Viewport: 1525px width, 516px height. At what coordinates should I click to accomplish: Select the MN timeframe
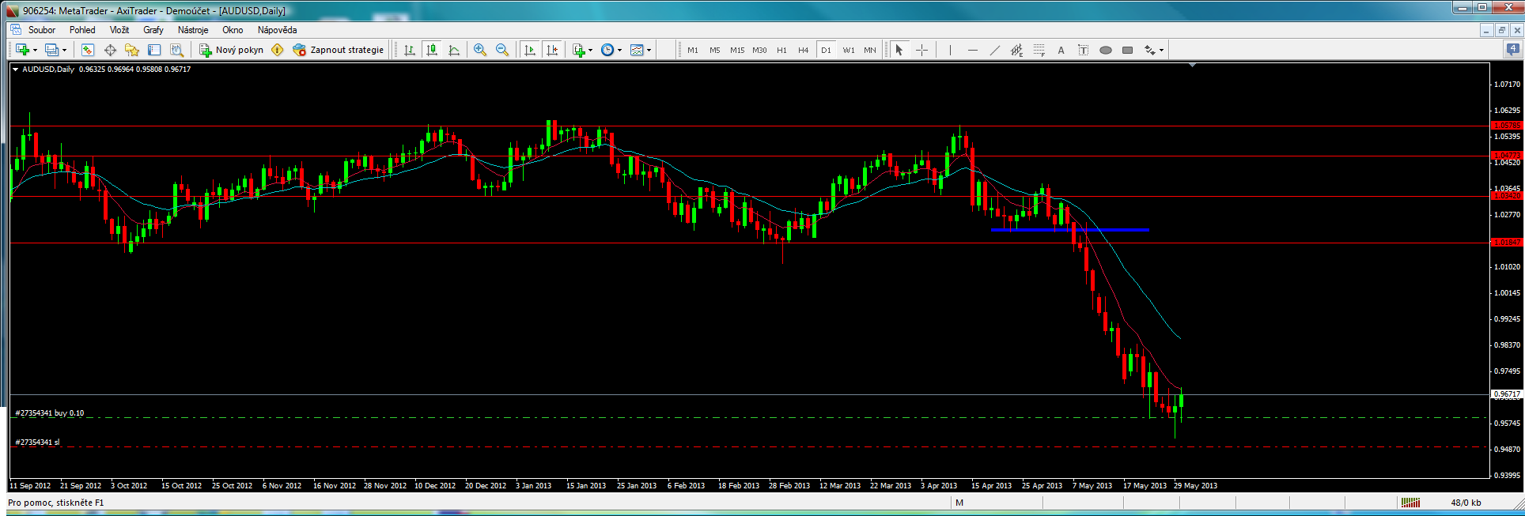click(870, 50)
